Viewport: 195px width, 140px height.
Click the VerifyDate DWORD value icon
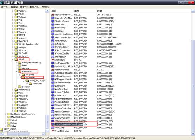click(53, 128)
